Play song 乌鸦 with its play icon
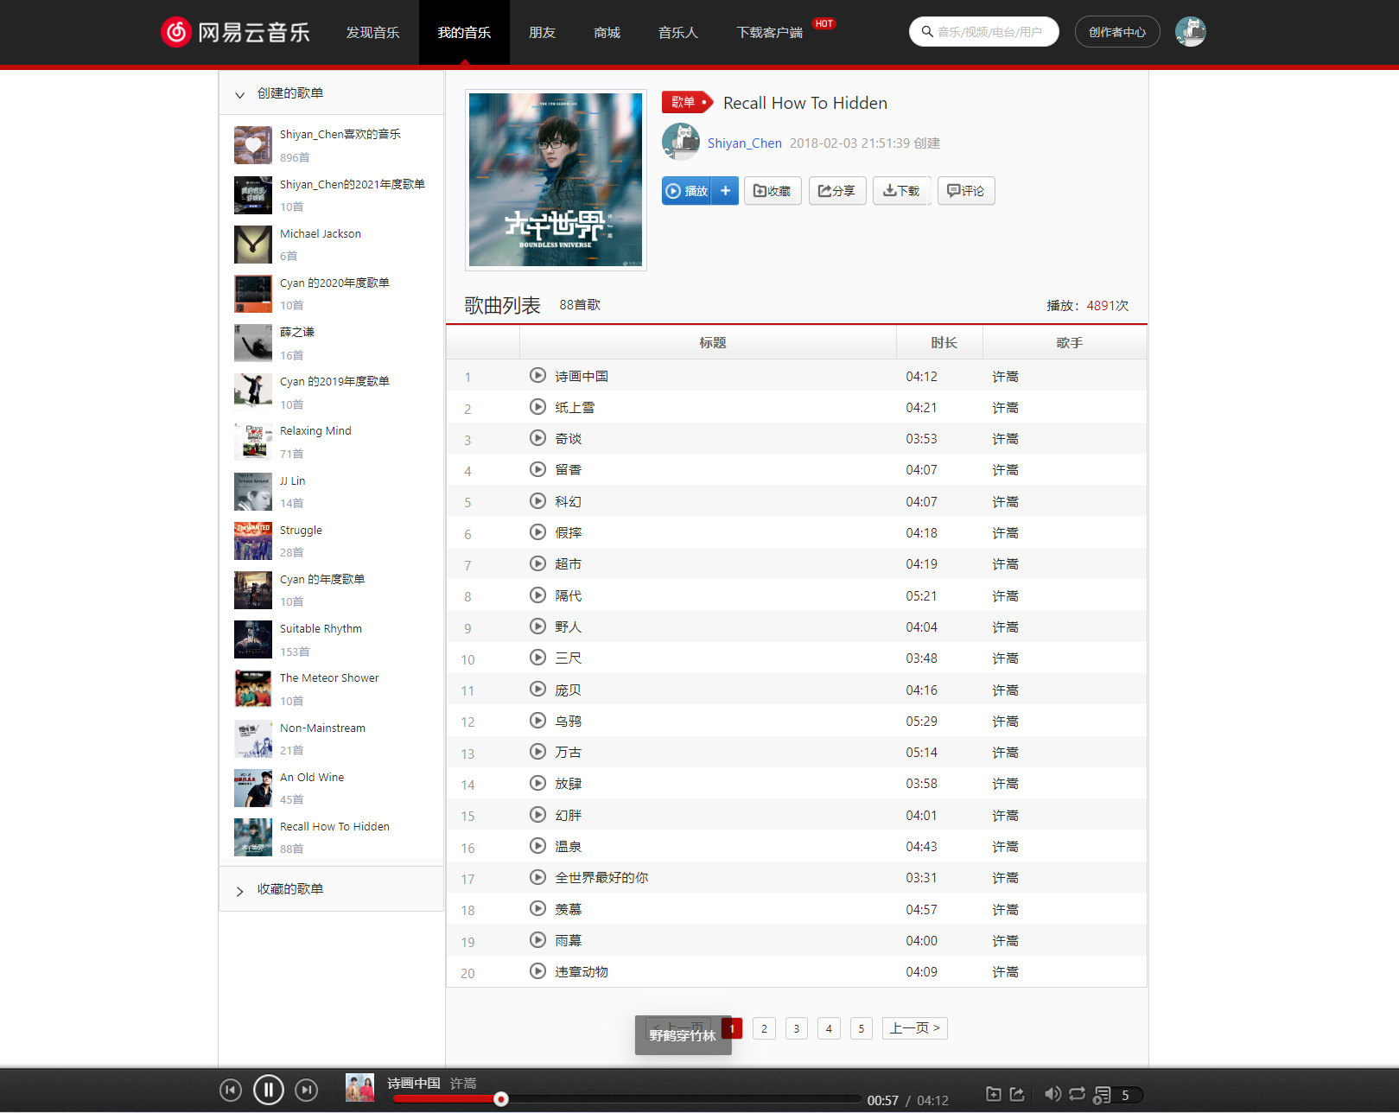 537,721
